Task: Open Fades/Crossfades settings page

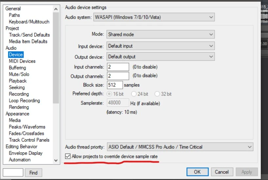Action: pos(26,133)
